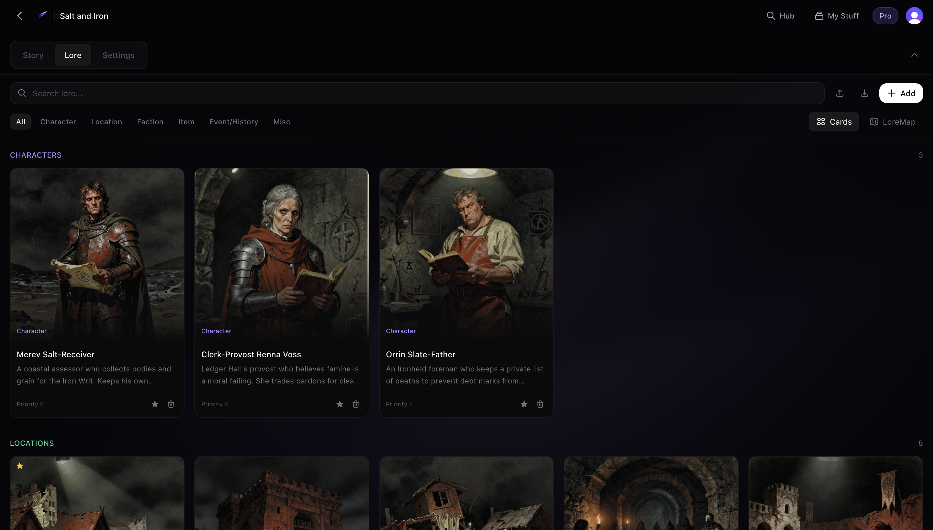Open the LoreMap view

pos(893,122)
